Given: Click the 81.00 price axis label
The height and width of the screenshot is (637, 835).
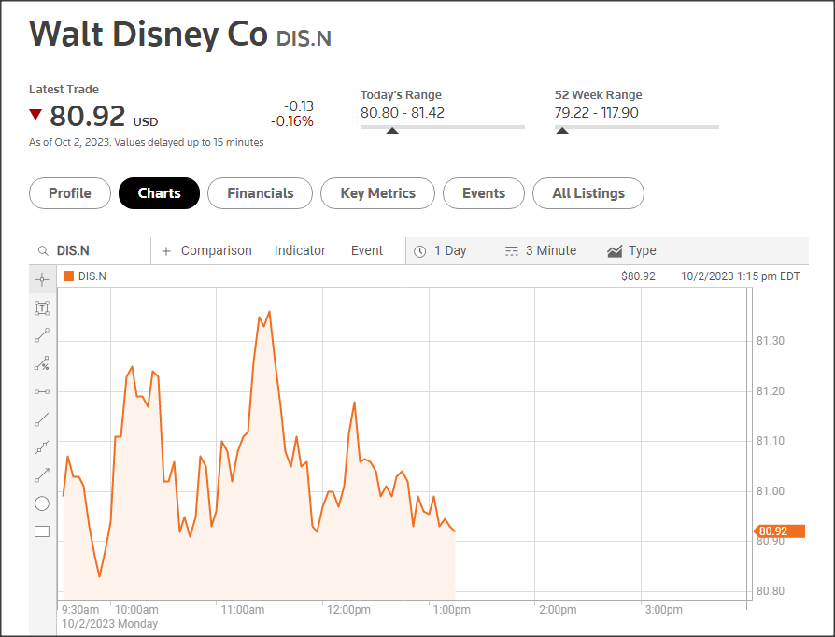Looking at the screenshot, I should (x=771, y=491).
